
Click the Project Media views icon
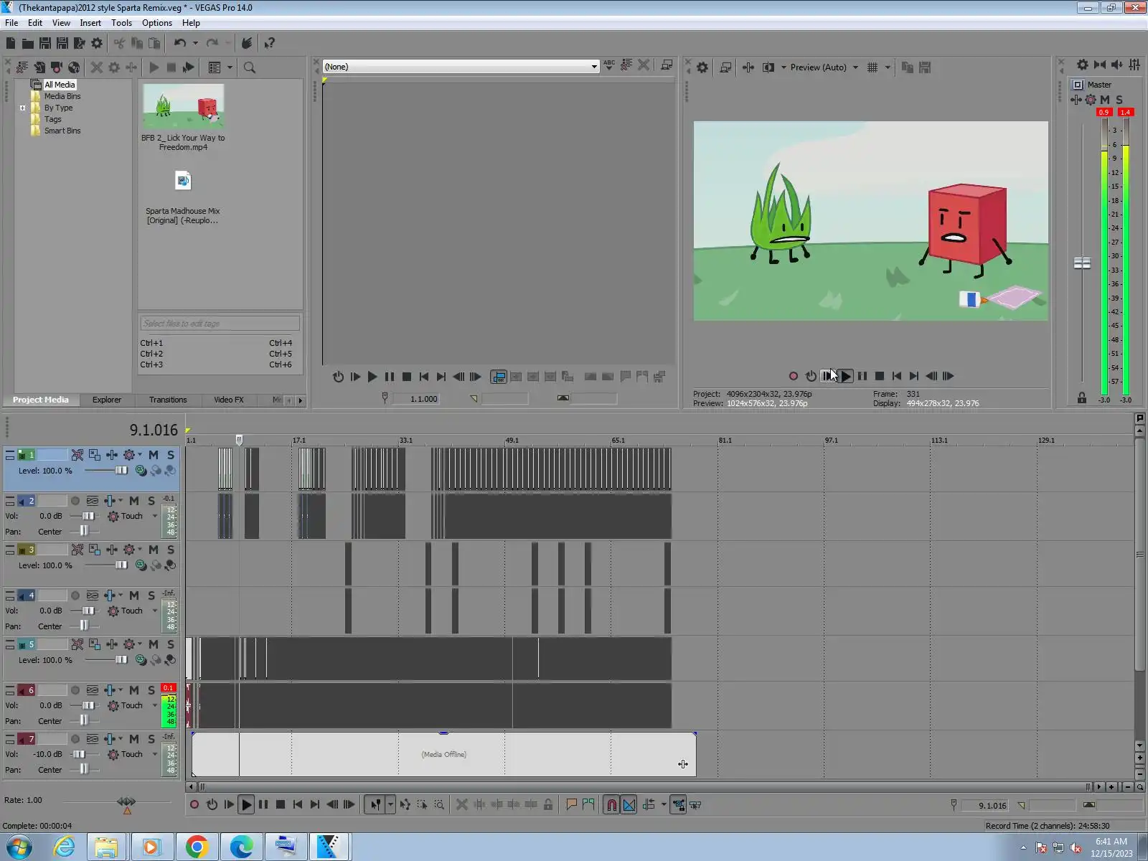click(x=214, y=67)
